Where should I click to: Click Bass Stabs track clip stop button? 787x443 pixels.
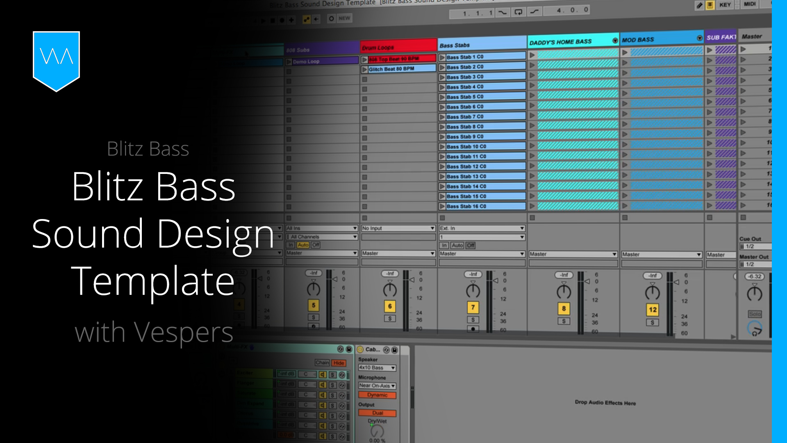[x=442, y=218]
